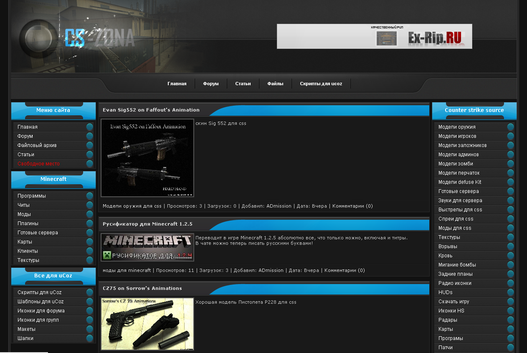Select Модели админов in the right sidebar
This screenshot has height=353, width=527.
(459, 155)
